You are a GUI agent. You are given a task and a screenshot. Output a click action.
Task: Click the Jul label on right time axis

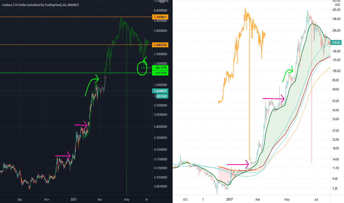point(316,199)
